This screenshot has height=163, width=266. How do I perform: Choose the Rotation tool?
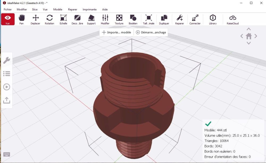tap(49, 19)
